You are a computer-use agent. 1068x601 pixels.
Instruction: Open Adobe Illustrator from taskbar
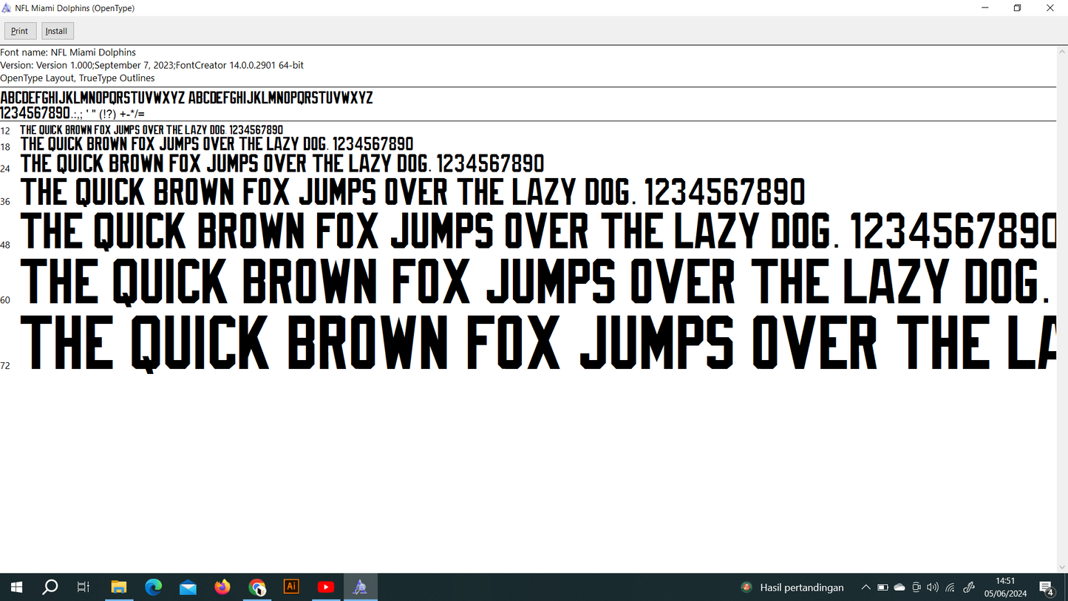(x=291, y=587)
